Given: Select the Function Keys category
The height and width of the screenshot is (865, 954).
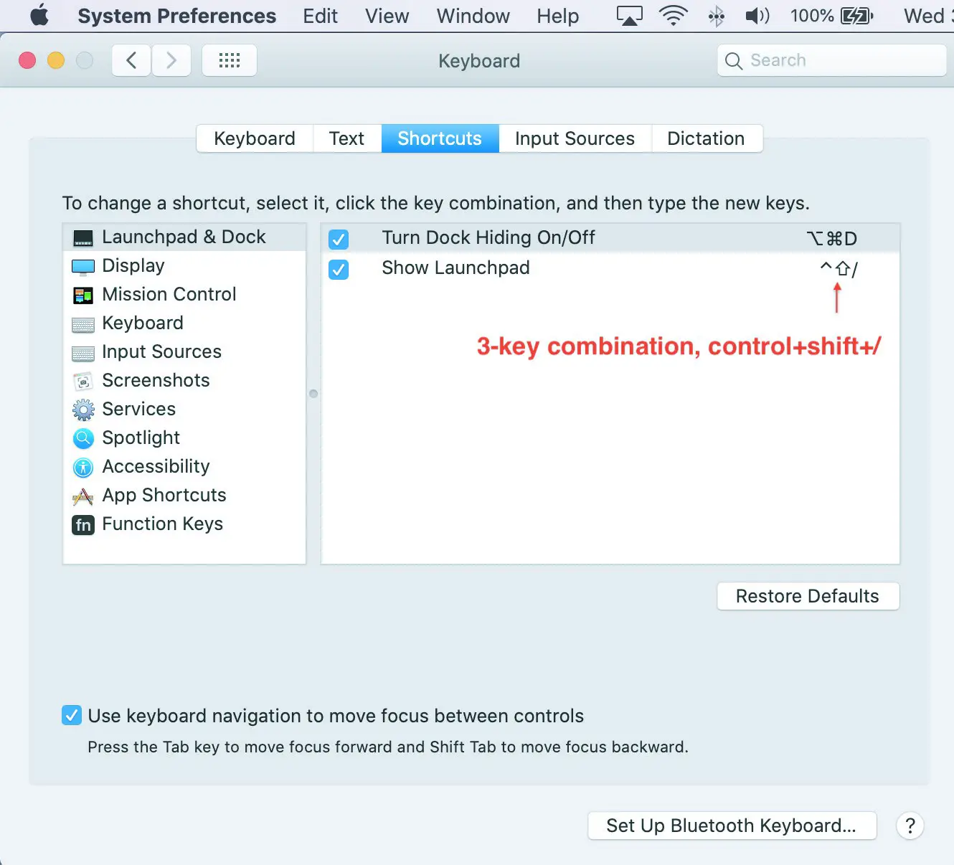Looking at the screenshot, I should (185, 524).
